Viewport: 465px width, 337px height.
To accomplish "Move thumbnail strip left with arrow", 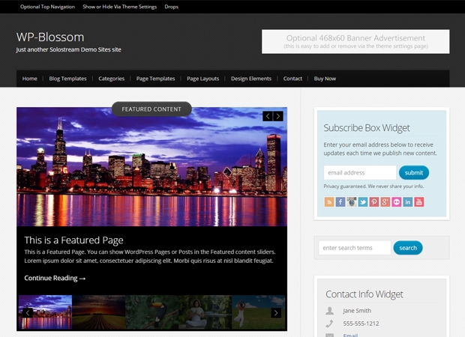I will [x=28, y=313].
